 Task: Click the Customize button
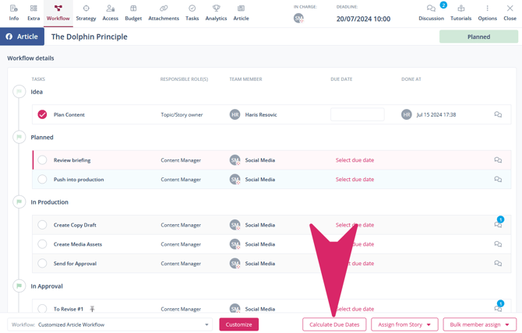238,324
